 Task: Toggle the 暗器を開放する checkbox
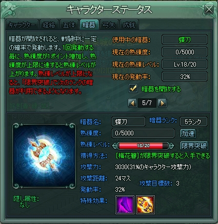click(133, 88)
